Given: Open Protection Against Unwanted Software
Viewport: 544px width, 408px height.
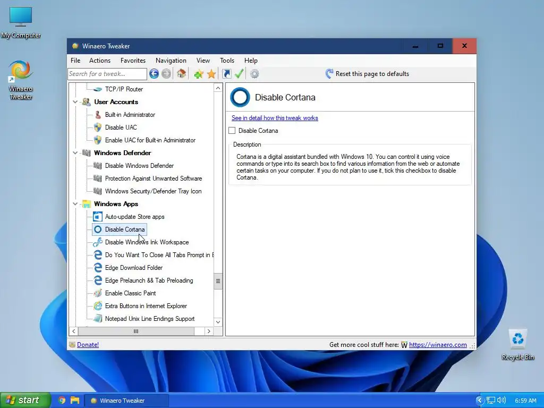Looking at the screenshot, I should (x=154, y=178).
